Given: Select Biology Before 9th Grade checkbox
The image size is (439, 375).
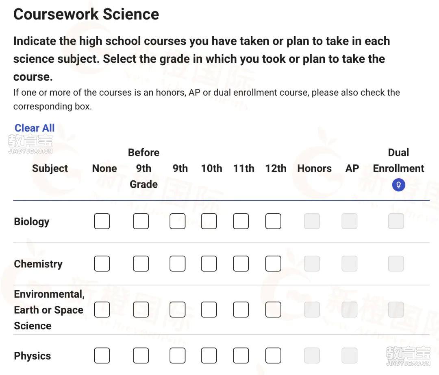Looking at the screenshot, I should pyautogui.click(x=141, y=221).
